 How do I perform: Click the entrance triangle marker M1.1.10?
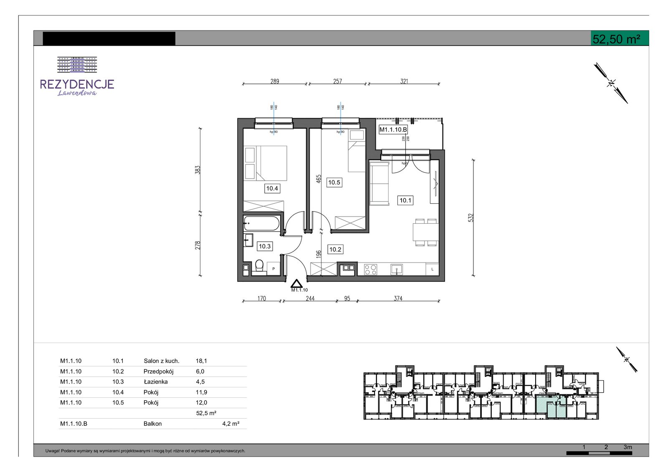pos(296,284)
